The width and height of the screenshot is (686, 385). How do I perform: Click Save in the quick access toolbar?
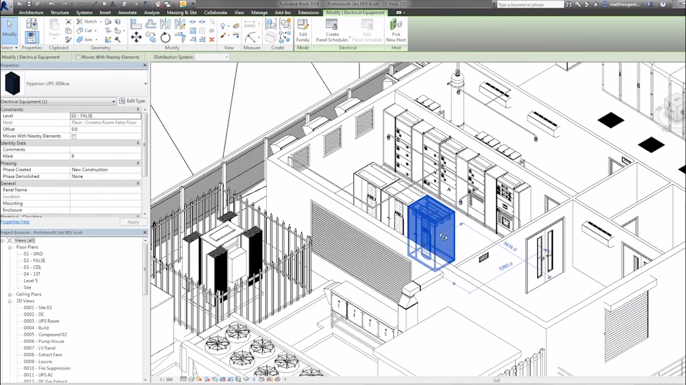coord(30,4)
